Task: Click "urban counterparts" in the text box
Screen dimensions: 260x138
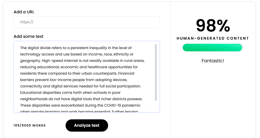Action: pos(96,73)
